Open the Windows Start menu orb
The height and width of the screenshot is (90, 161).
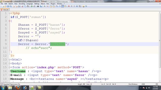pos(3,88)
